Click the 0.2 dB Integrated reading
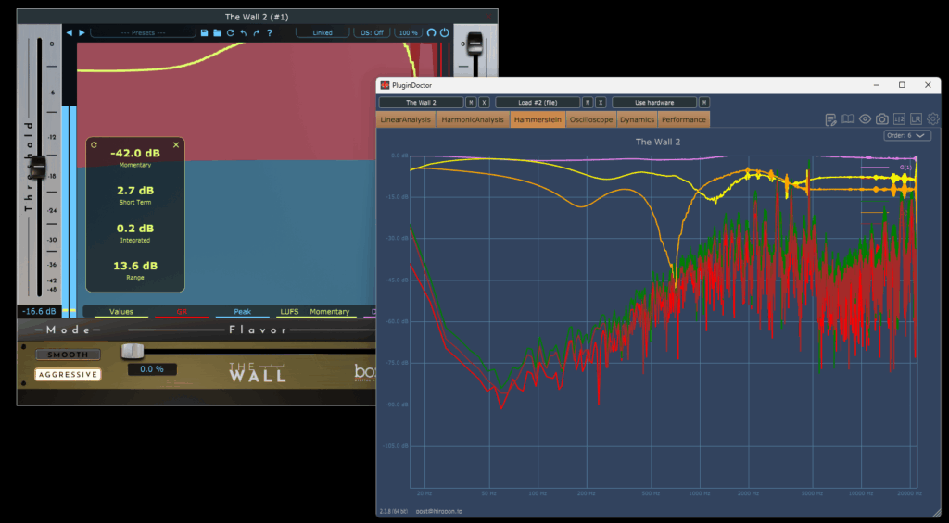Viewport: 949px width, 523px height. 135,229
